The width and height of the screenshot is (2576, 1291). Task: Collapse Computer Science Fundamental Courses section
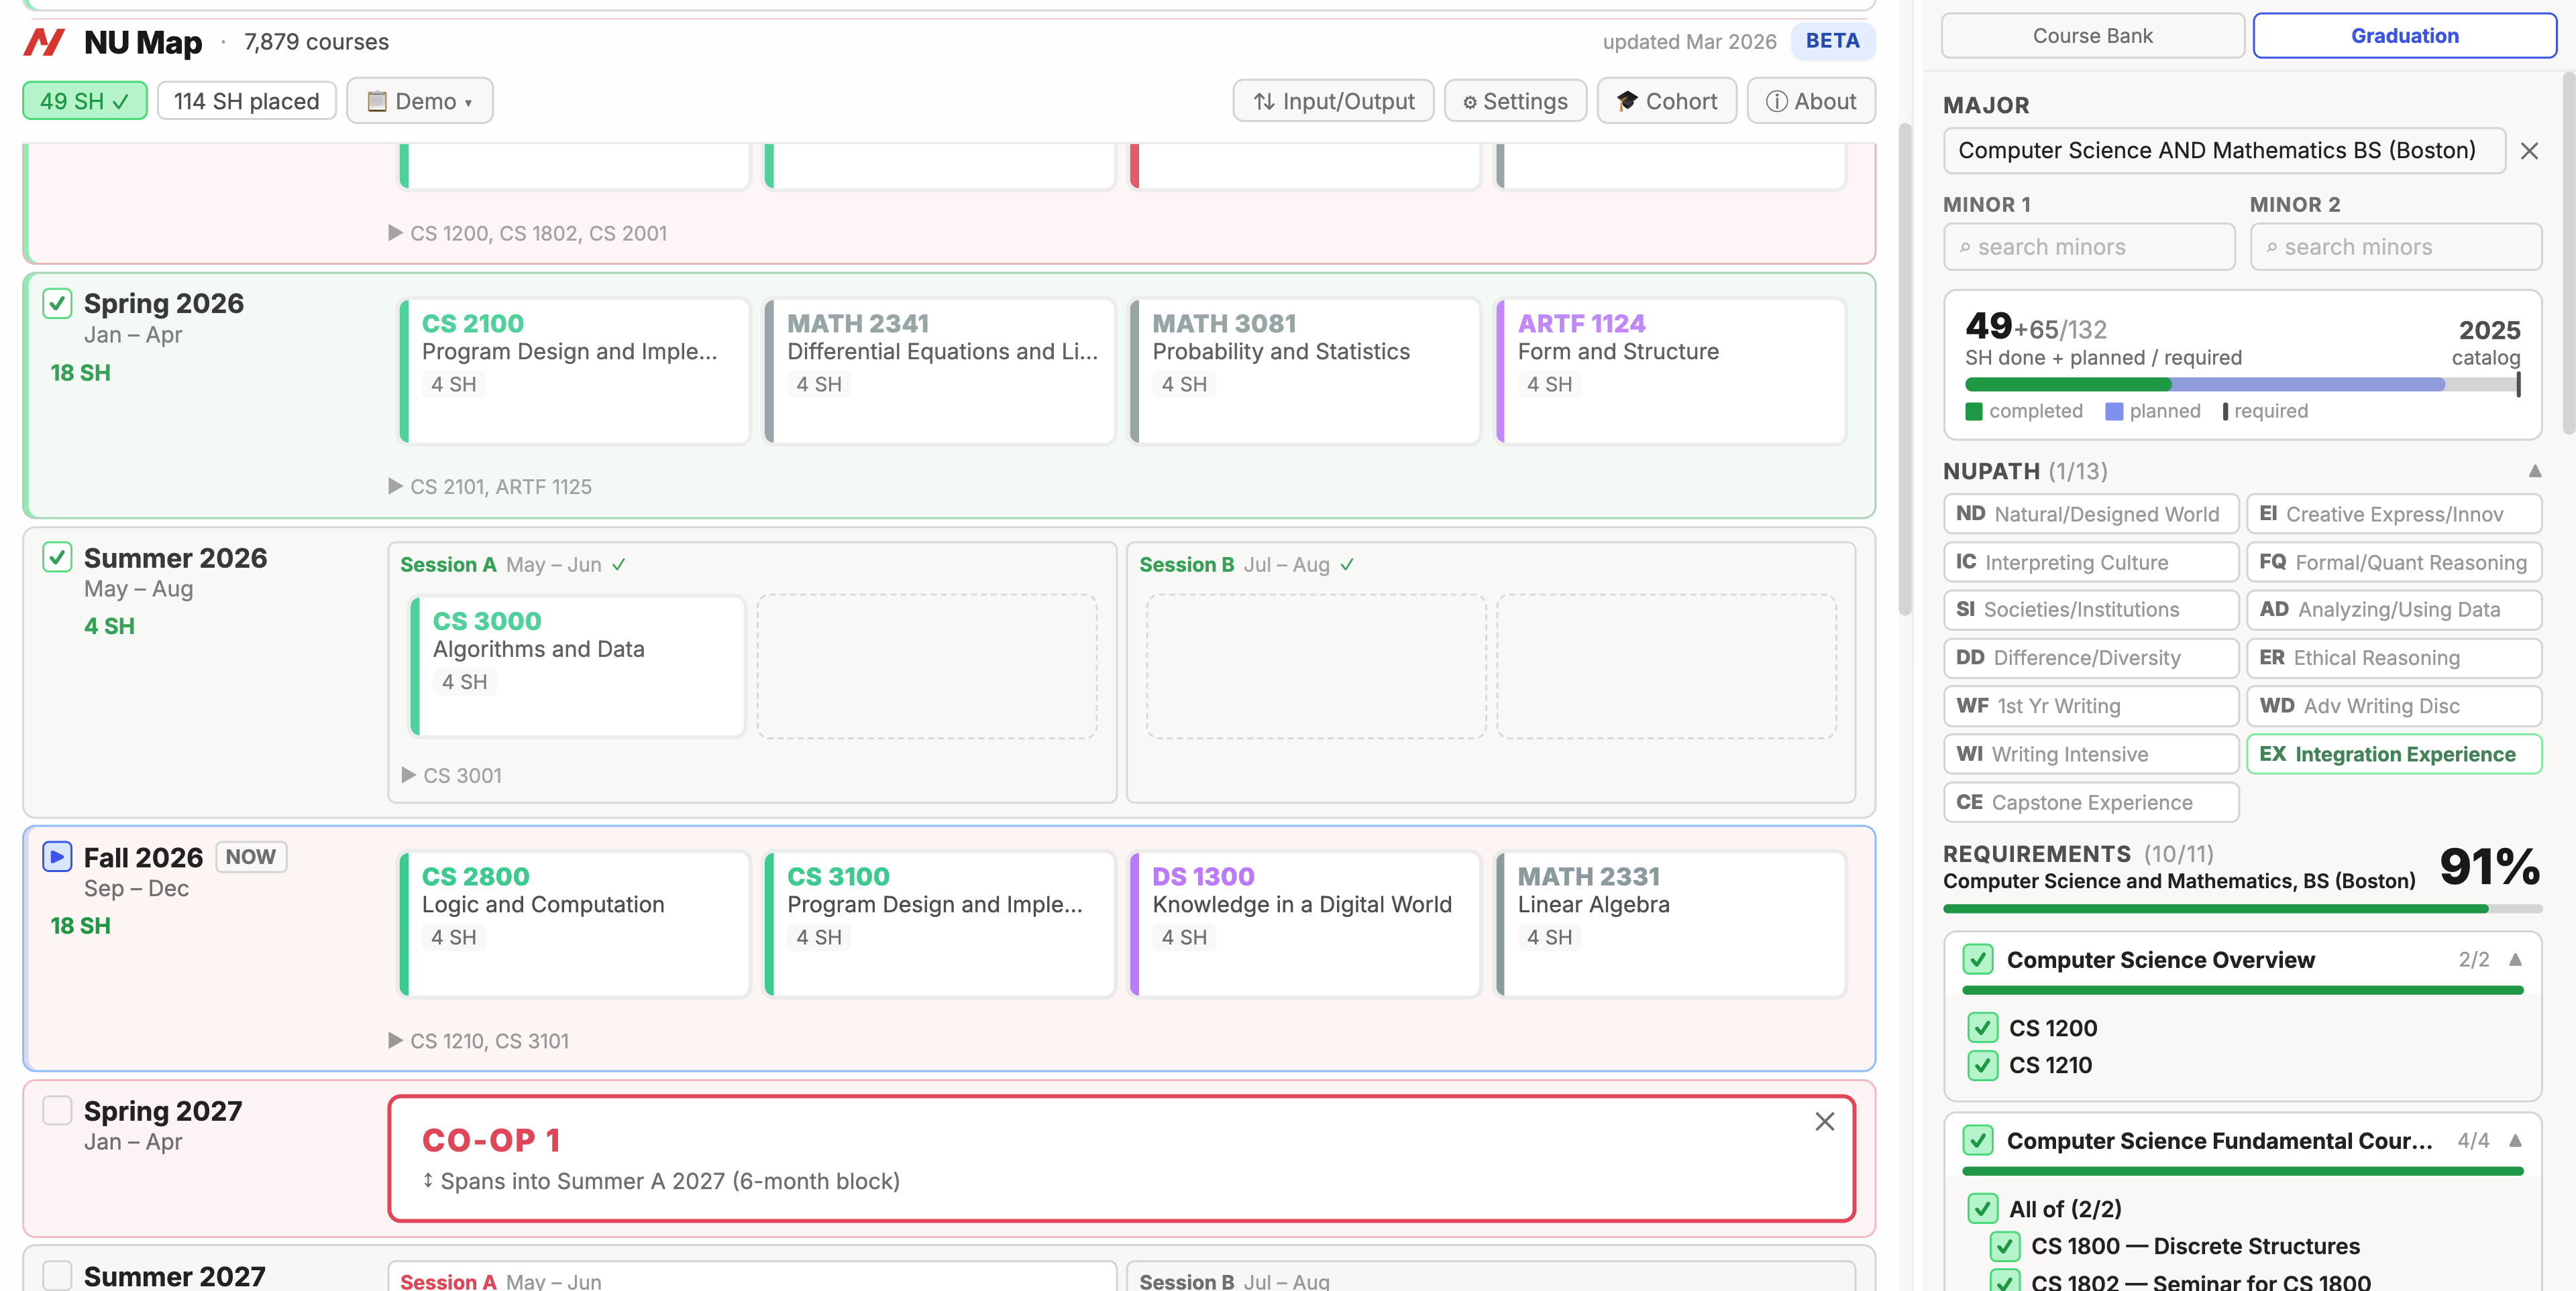(2515, 1141)
